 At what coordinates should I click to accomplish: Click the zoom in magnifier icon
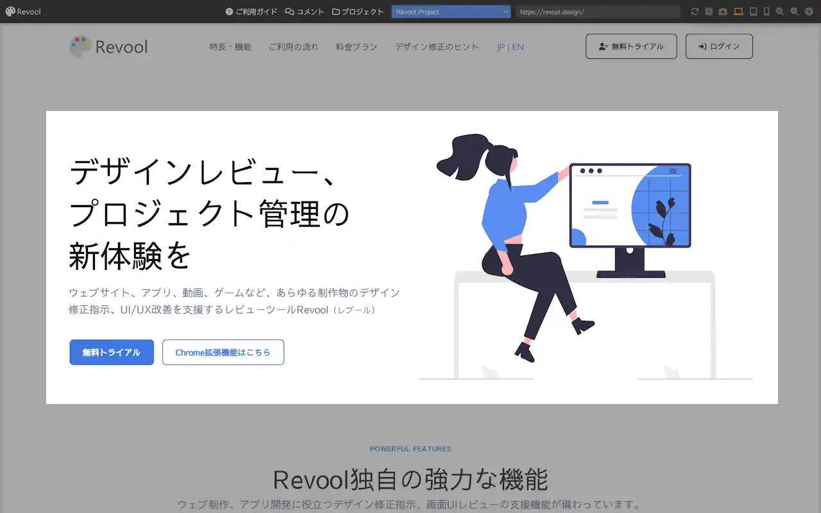point(780,12)
